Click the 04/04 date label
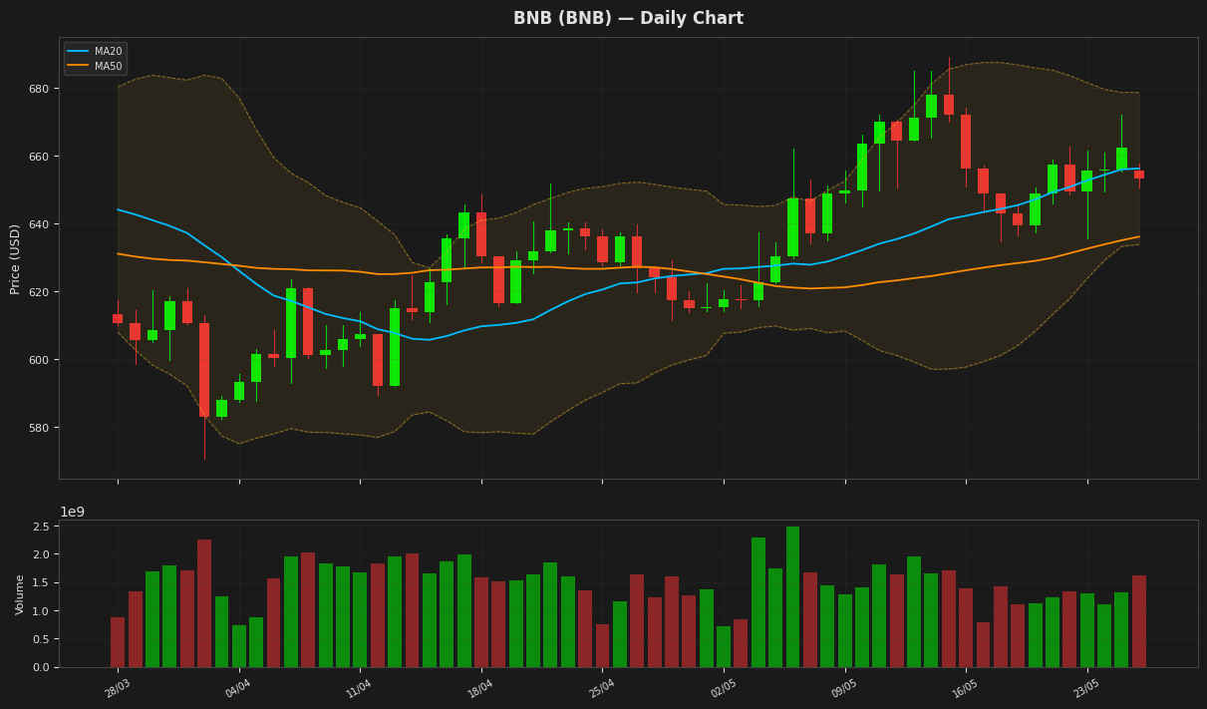Image resolution: width=1207 pixels, height=709 pixels. (237, 688)
